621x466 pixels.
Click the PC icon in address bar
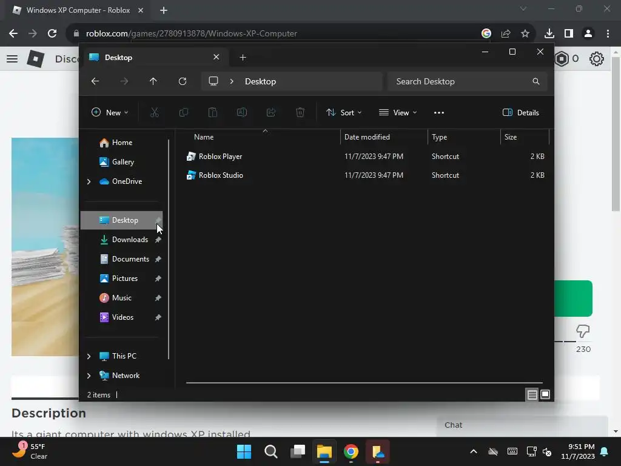coord(213,81)
